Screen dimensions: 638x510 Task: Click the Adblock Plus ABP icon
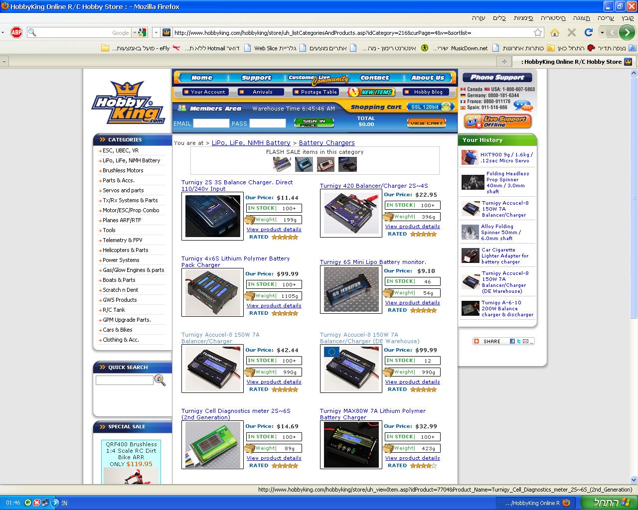coord(16,32)
